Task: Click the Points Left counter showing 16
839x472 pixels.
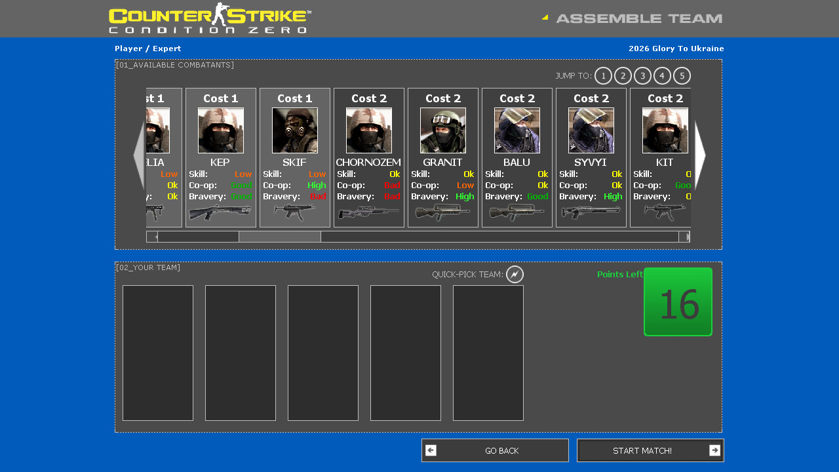Action: [x=678, y=302]
